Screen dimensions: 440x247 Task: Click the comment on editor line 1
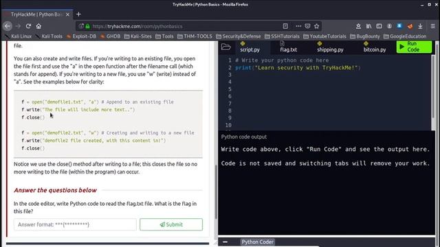(x=282, y=60)
